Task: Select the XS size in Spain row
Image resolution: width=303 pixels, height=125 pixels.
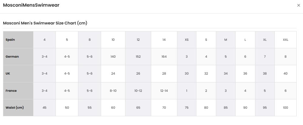Action: point(187,40)
